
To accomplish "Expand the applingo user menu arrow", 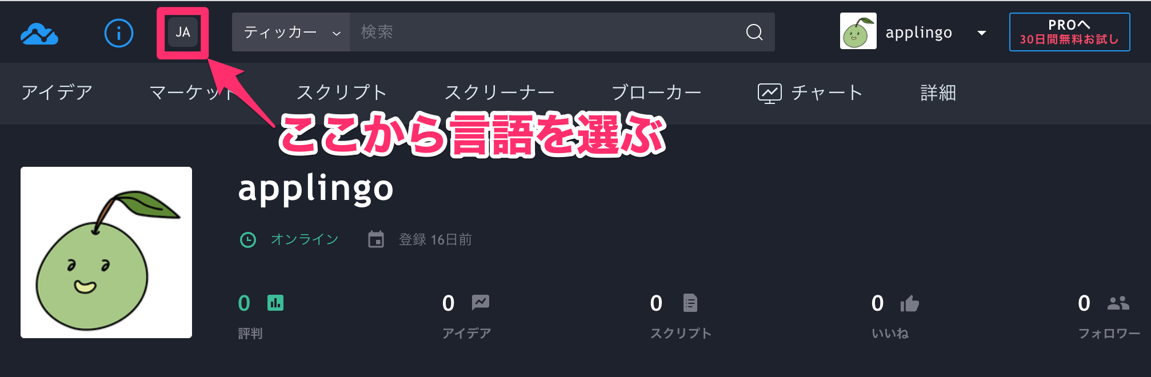I will click(982, 33).
